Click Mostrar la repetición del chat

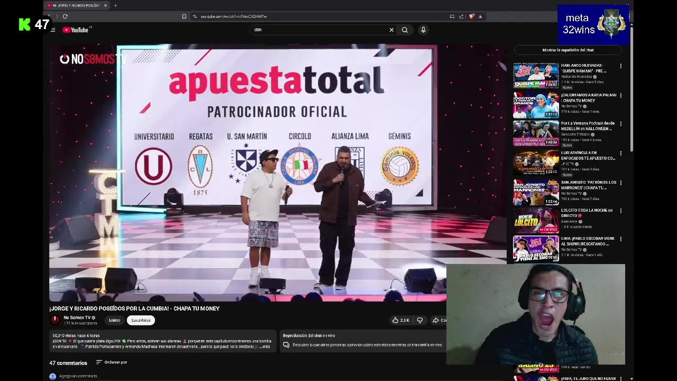click(568, 50)
